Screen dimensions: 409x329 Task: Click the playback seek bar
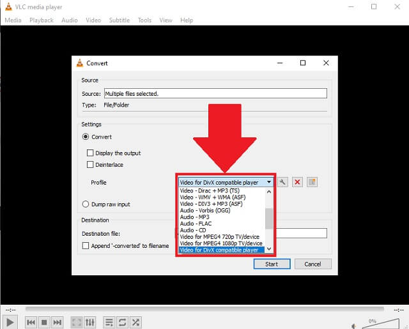coord(204,309)
